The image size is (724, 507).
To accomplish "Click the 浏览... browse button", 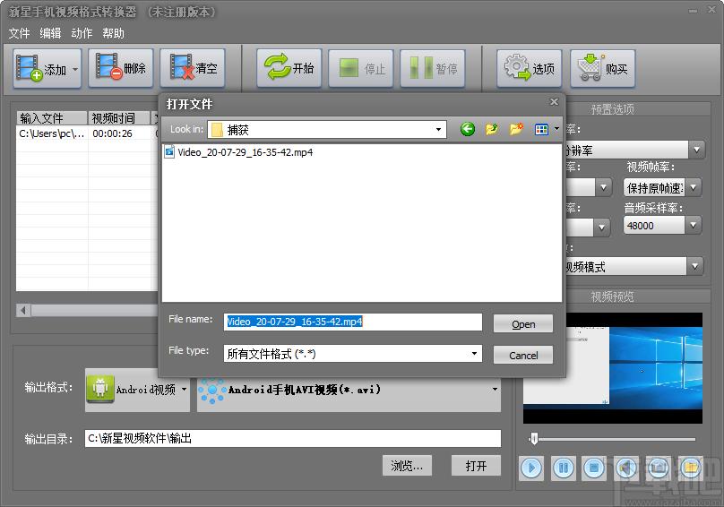I will [x=407, y=466].
